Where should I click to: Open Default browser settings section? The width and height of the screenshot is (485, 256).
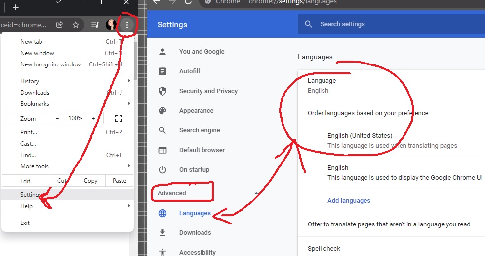[x=202, y=150]
